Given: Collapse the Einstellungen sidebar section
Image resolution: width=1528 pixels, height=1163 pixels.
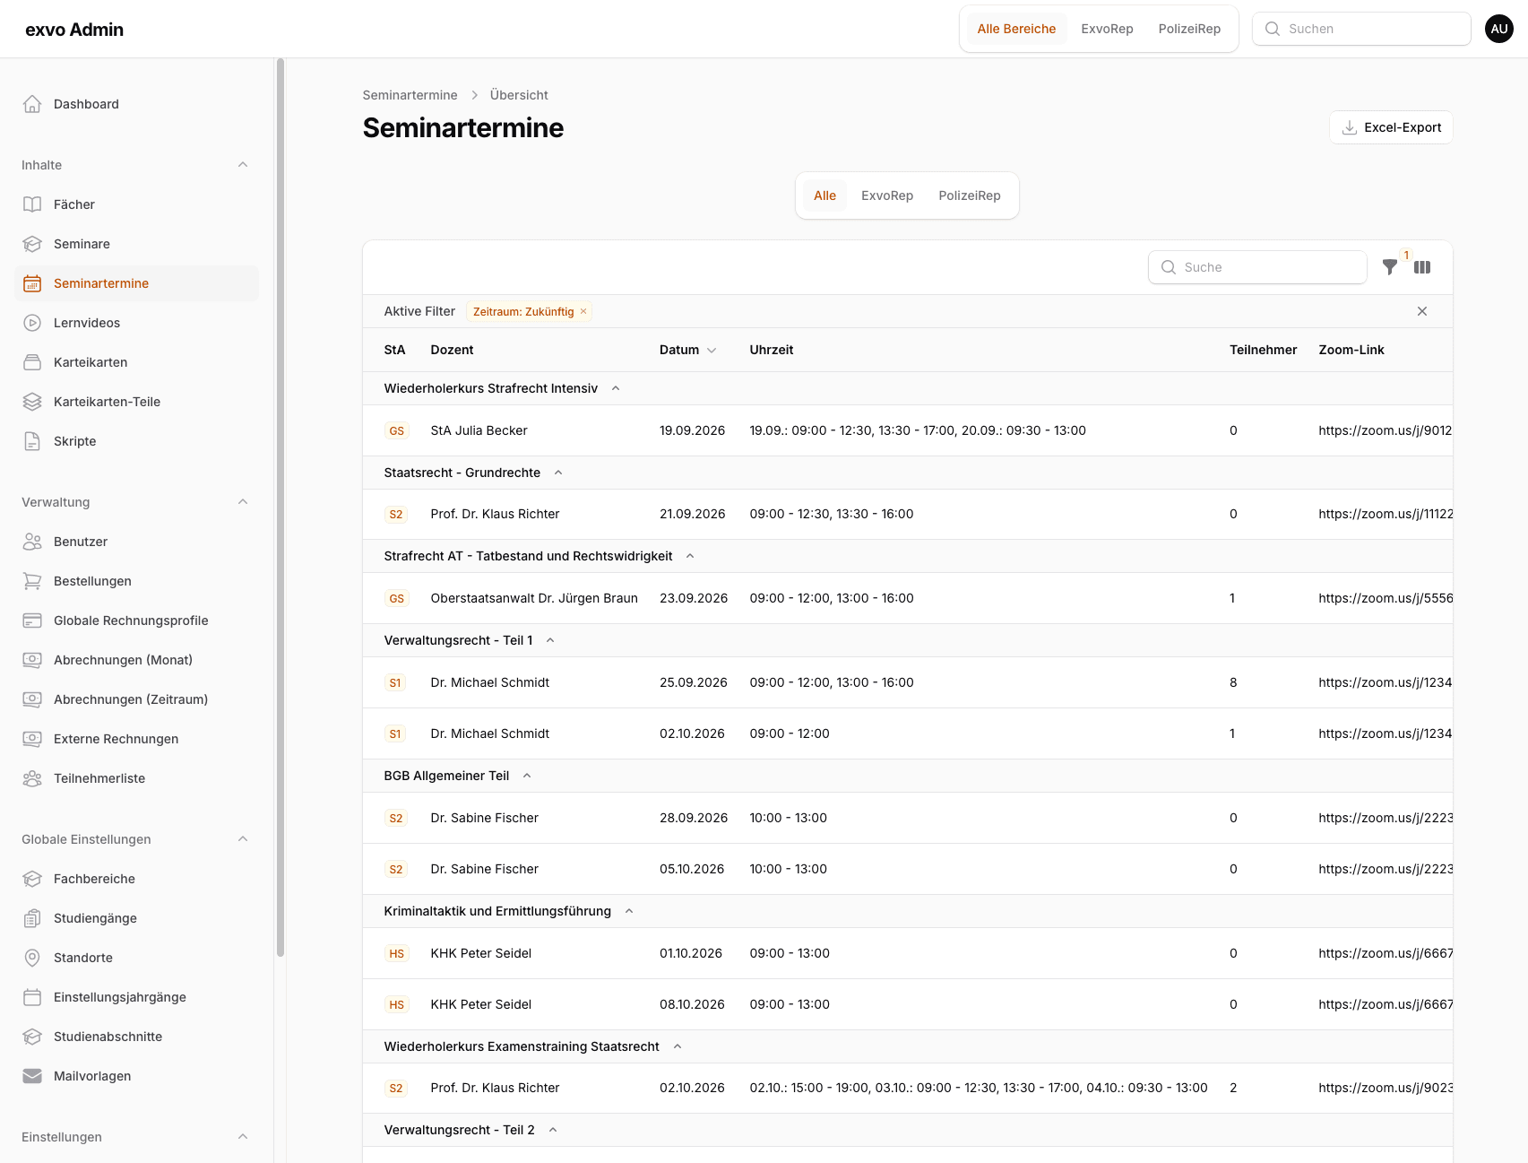Looking at the screenshot, I should point(243,1137).
